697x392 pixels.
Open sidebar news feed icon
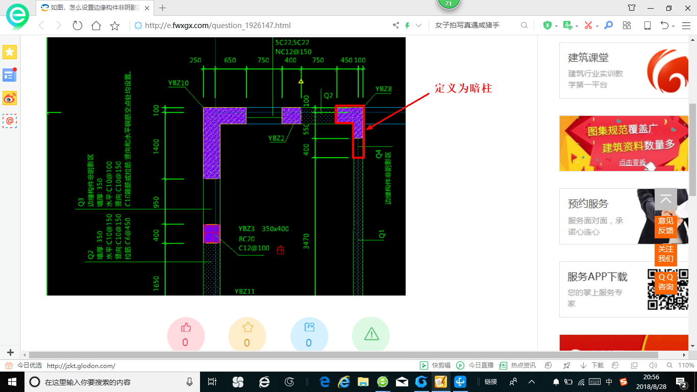pos(10,75)
